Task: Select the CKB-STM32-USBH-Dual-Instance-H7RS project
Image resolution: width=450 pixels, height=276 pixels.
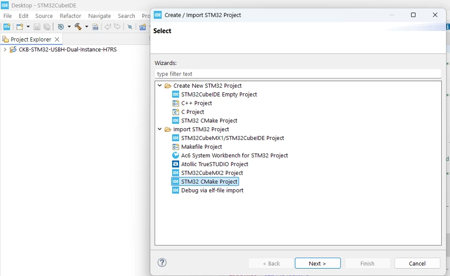Action: click(67, 50)
